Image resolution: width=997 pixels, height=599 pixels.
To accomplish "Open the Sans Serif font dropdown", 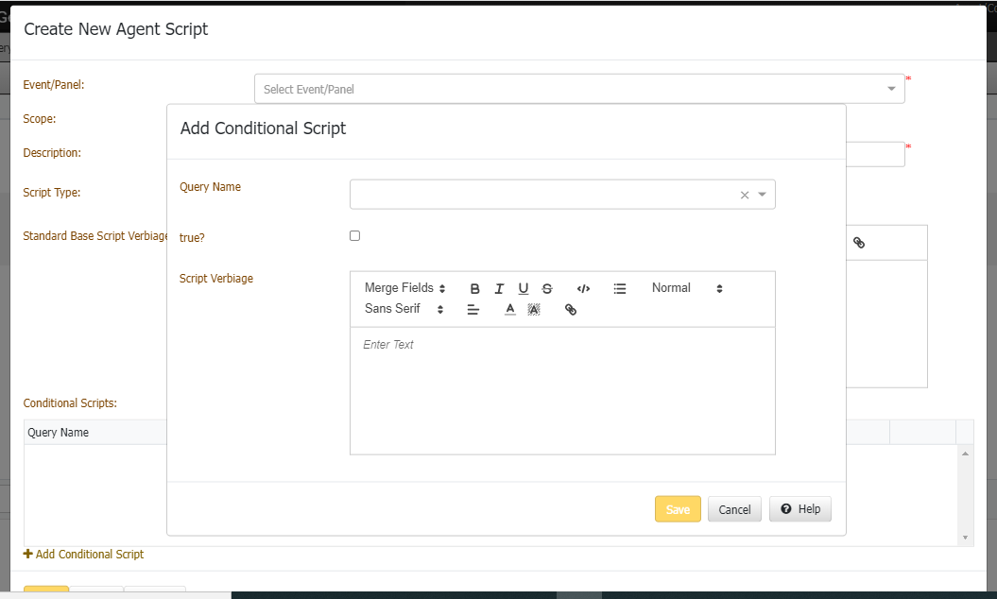I will [x=404, y=309].
